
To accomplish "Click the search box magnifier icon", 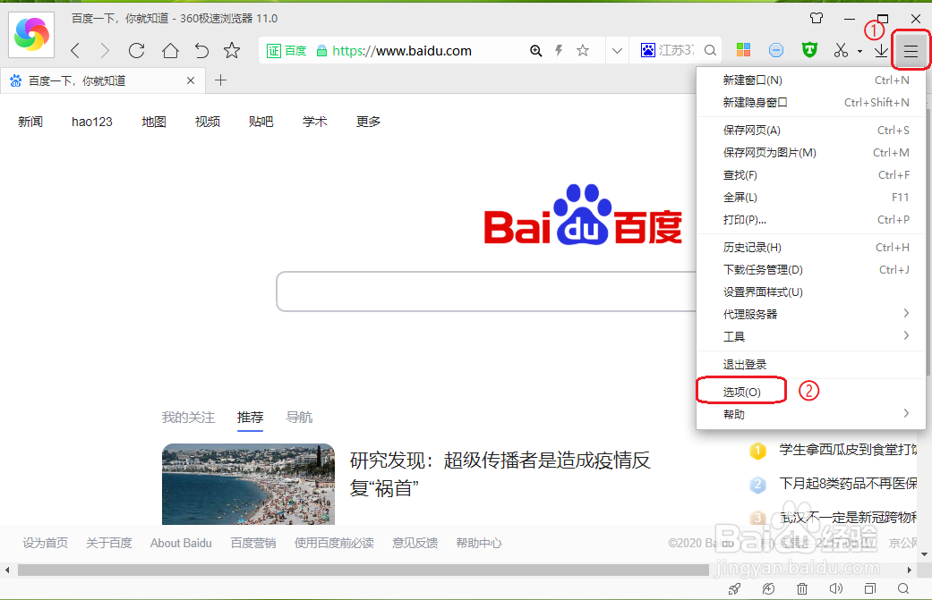I will [x=710, y=51].
